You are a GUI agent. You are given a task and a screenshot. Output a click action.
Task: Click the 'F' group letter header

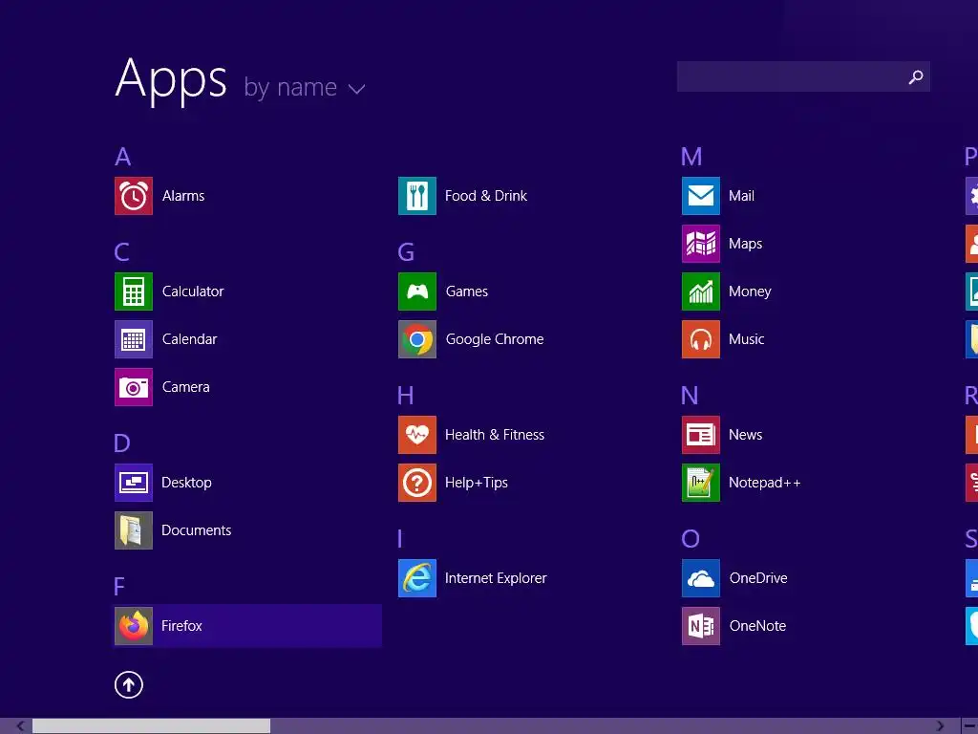119,587
